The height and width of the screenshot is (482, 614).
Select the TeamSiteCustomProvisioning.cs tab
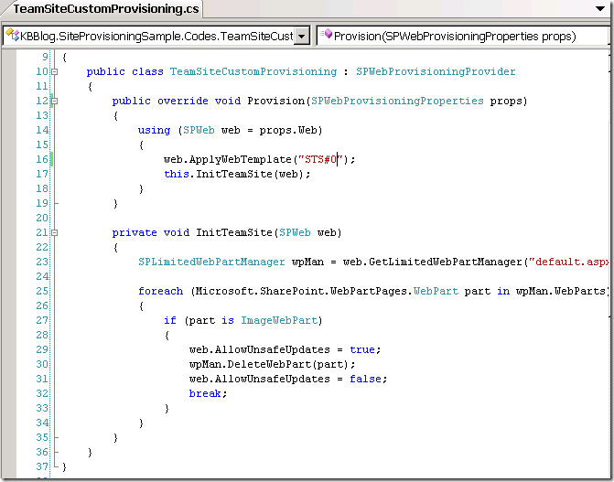[x=106, y=9]
